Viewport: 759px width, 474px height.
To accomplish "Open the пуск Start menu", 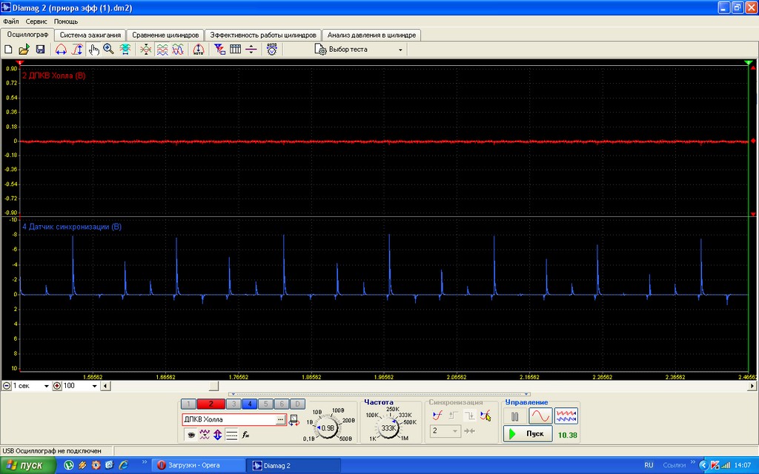I will [x=28, y=465].
